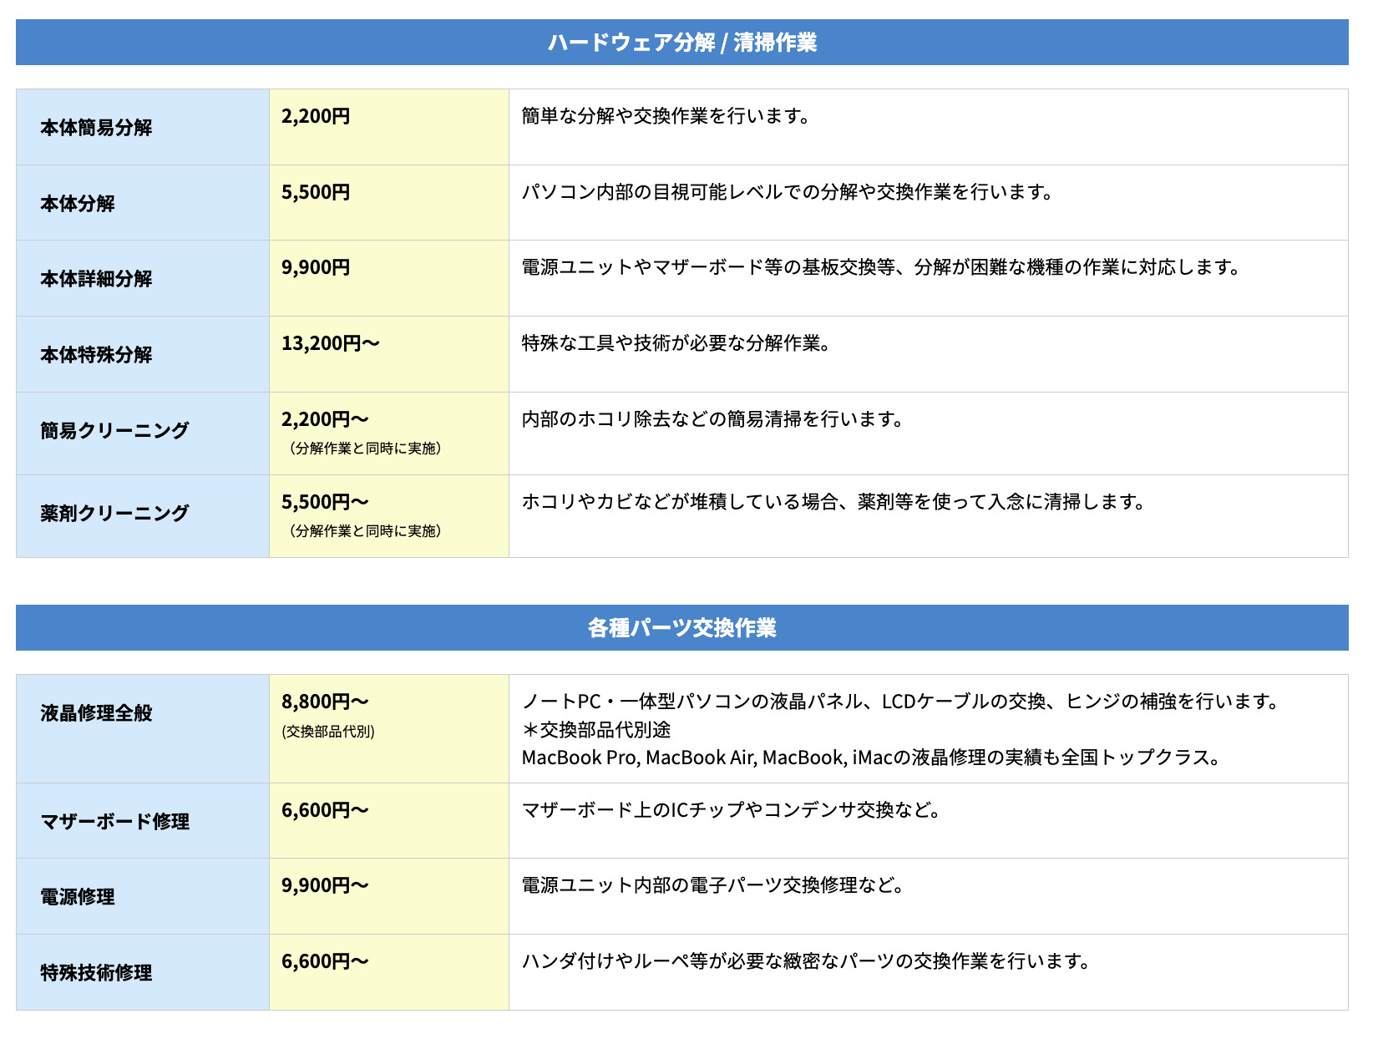1373x1039 pixels.
Task: Click the 電源ユニットやマザーボード等 description text
Action: tap(880, 267)
